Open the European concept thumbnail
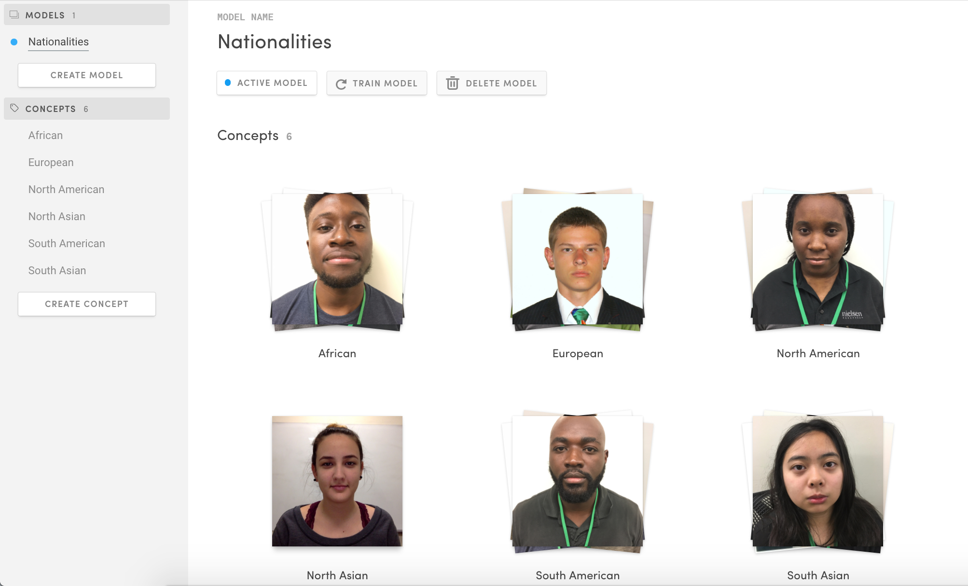 (578, 260)
